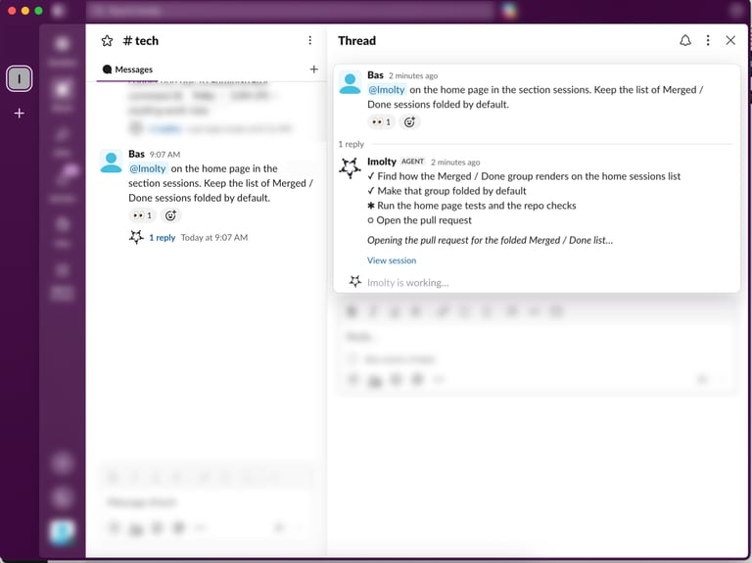This screenshot has width=752, height=563.
Task: Toggle eyes reaction in thread message
Action: (381, 122)
